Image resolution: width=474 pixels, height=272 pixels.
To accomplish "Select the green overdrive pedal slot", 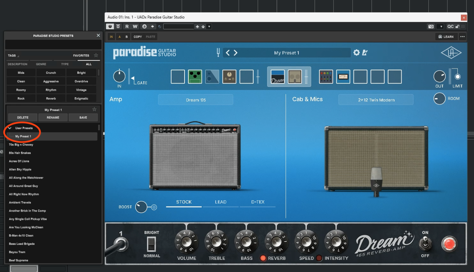I will pyautogui.click(x=195, y=77).
